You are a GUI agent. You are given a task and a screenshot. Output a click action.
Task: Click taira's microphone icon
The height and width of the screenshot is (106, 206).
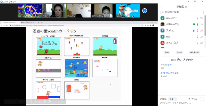coord(197,37)
